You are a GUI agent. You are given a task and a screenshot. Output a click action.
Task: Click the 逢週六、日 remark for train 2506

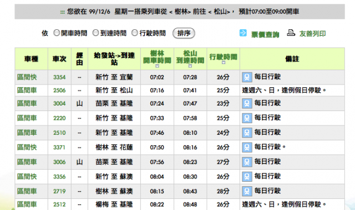pos(284,90)
